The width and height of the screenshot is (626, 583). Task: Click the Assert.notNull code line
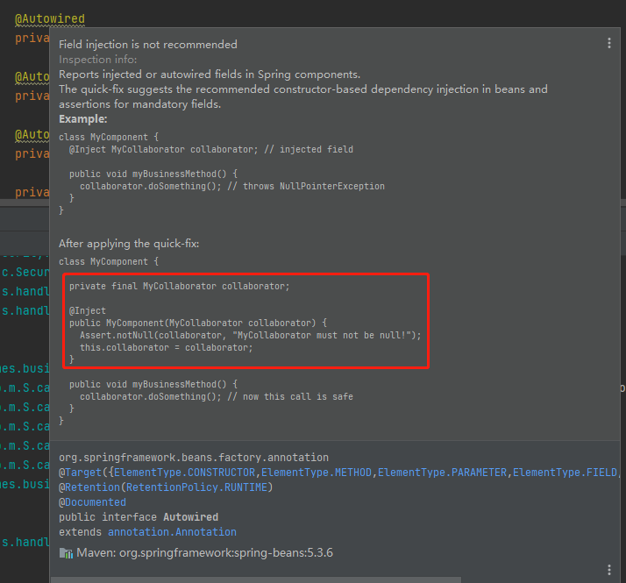pyautogui.click(x=251, y=336)
